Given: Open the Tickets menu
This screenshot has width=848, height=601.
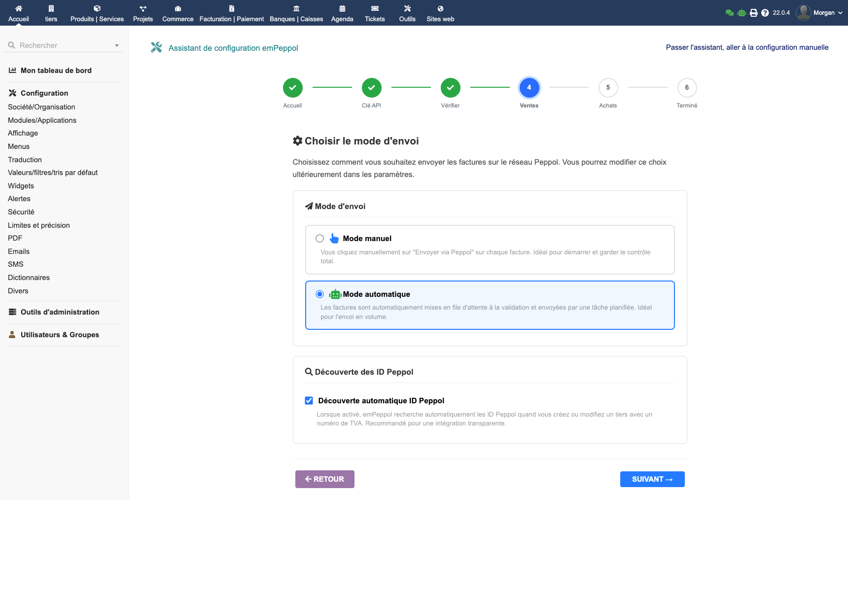Looking at the screenshot, I should point(375,13).
